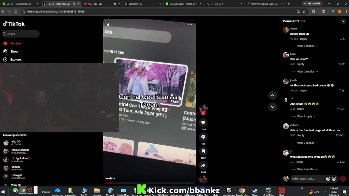This screenshot has width=349, height=196.
Task: Open Steam from the taskbar
Action: 255,191
